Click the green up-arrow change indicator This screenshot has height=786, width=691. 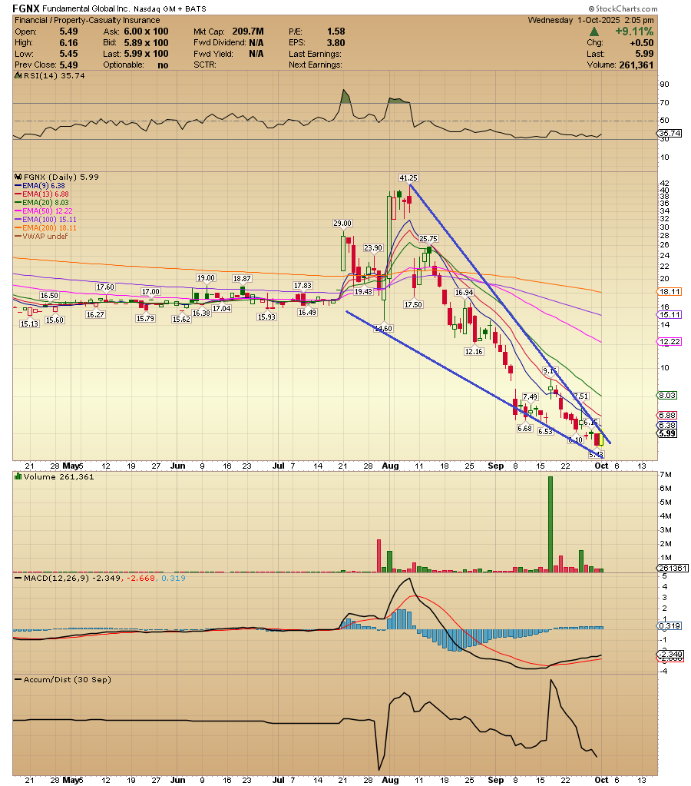tap(594, 32)
